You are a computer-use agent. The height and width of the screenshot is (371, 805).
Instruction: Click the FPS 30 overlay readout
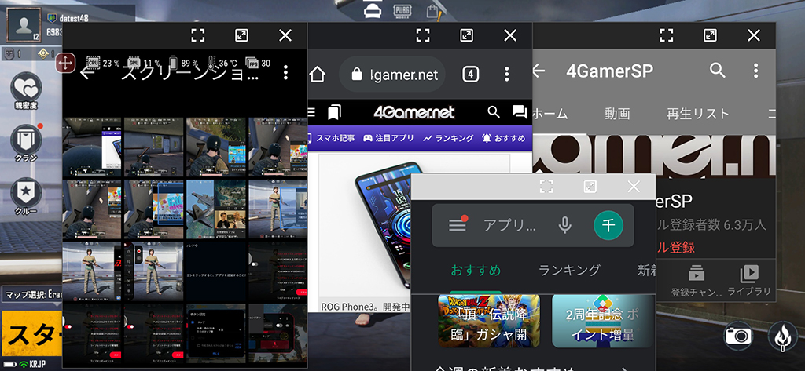click(x=258, y=63)
